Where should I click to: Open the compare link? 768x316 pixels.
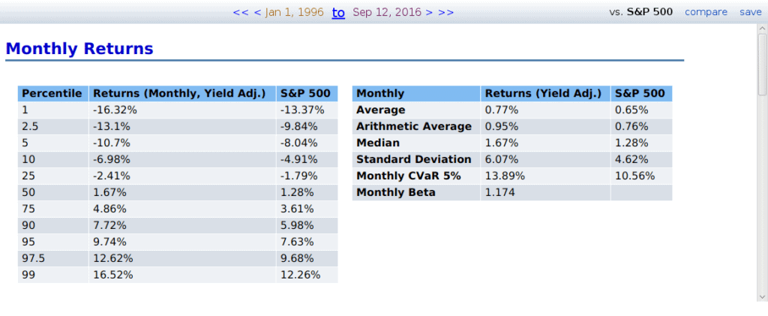click(x=706, y=12)
